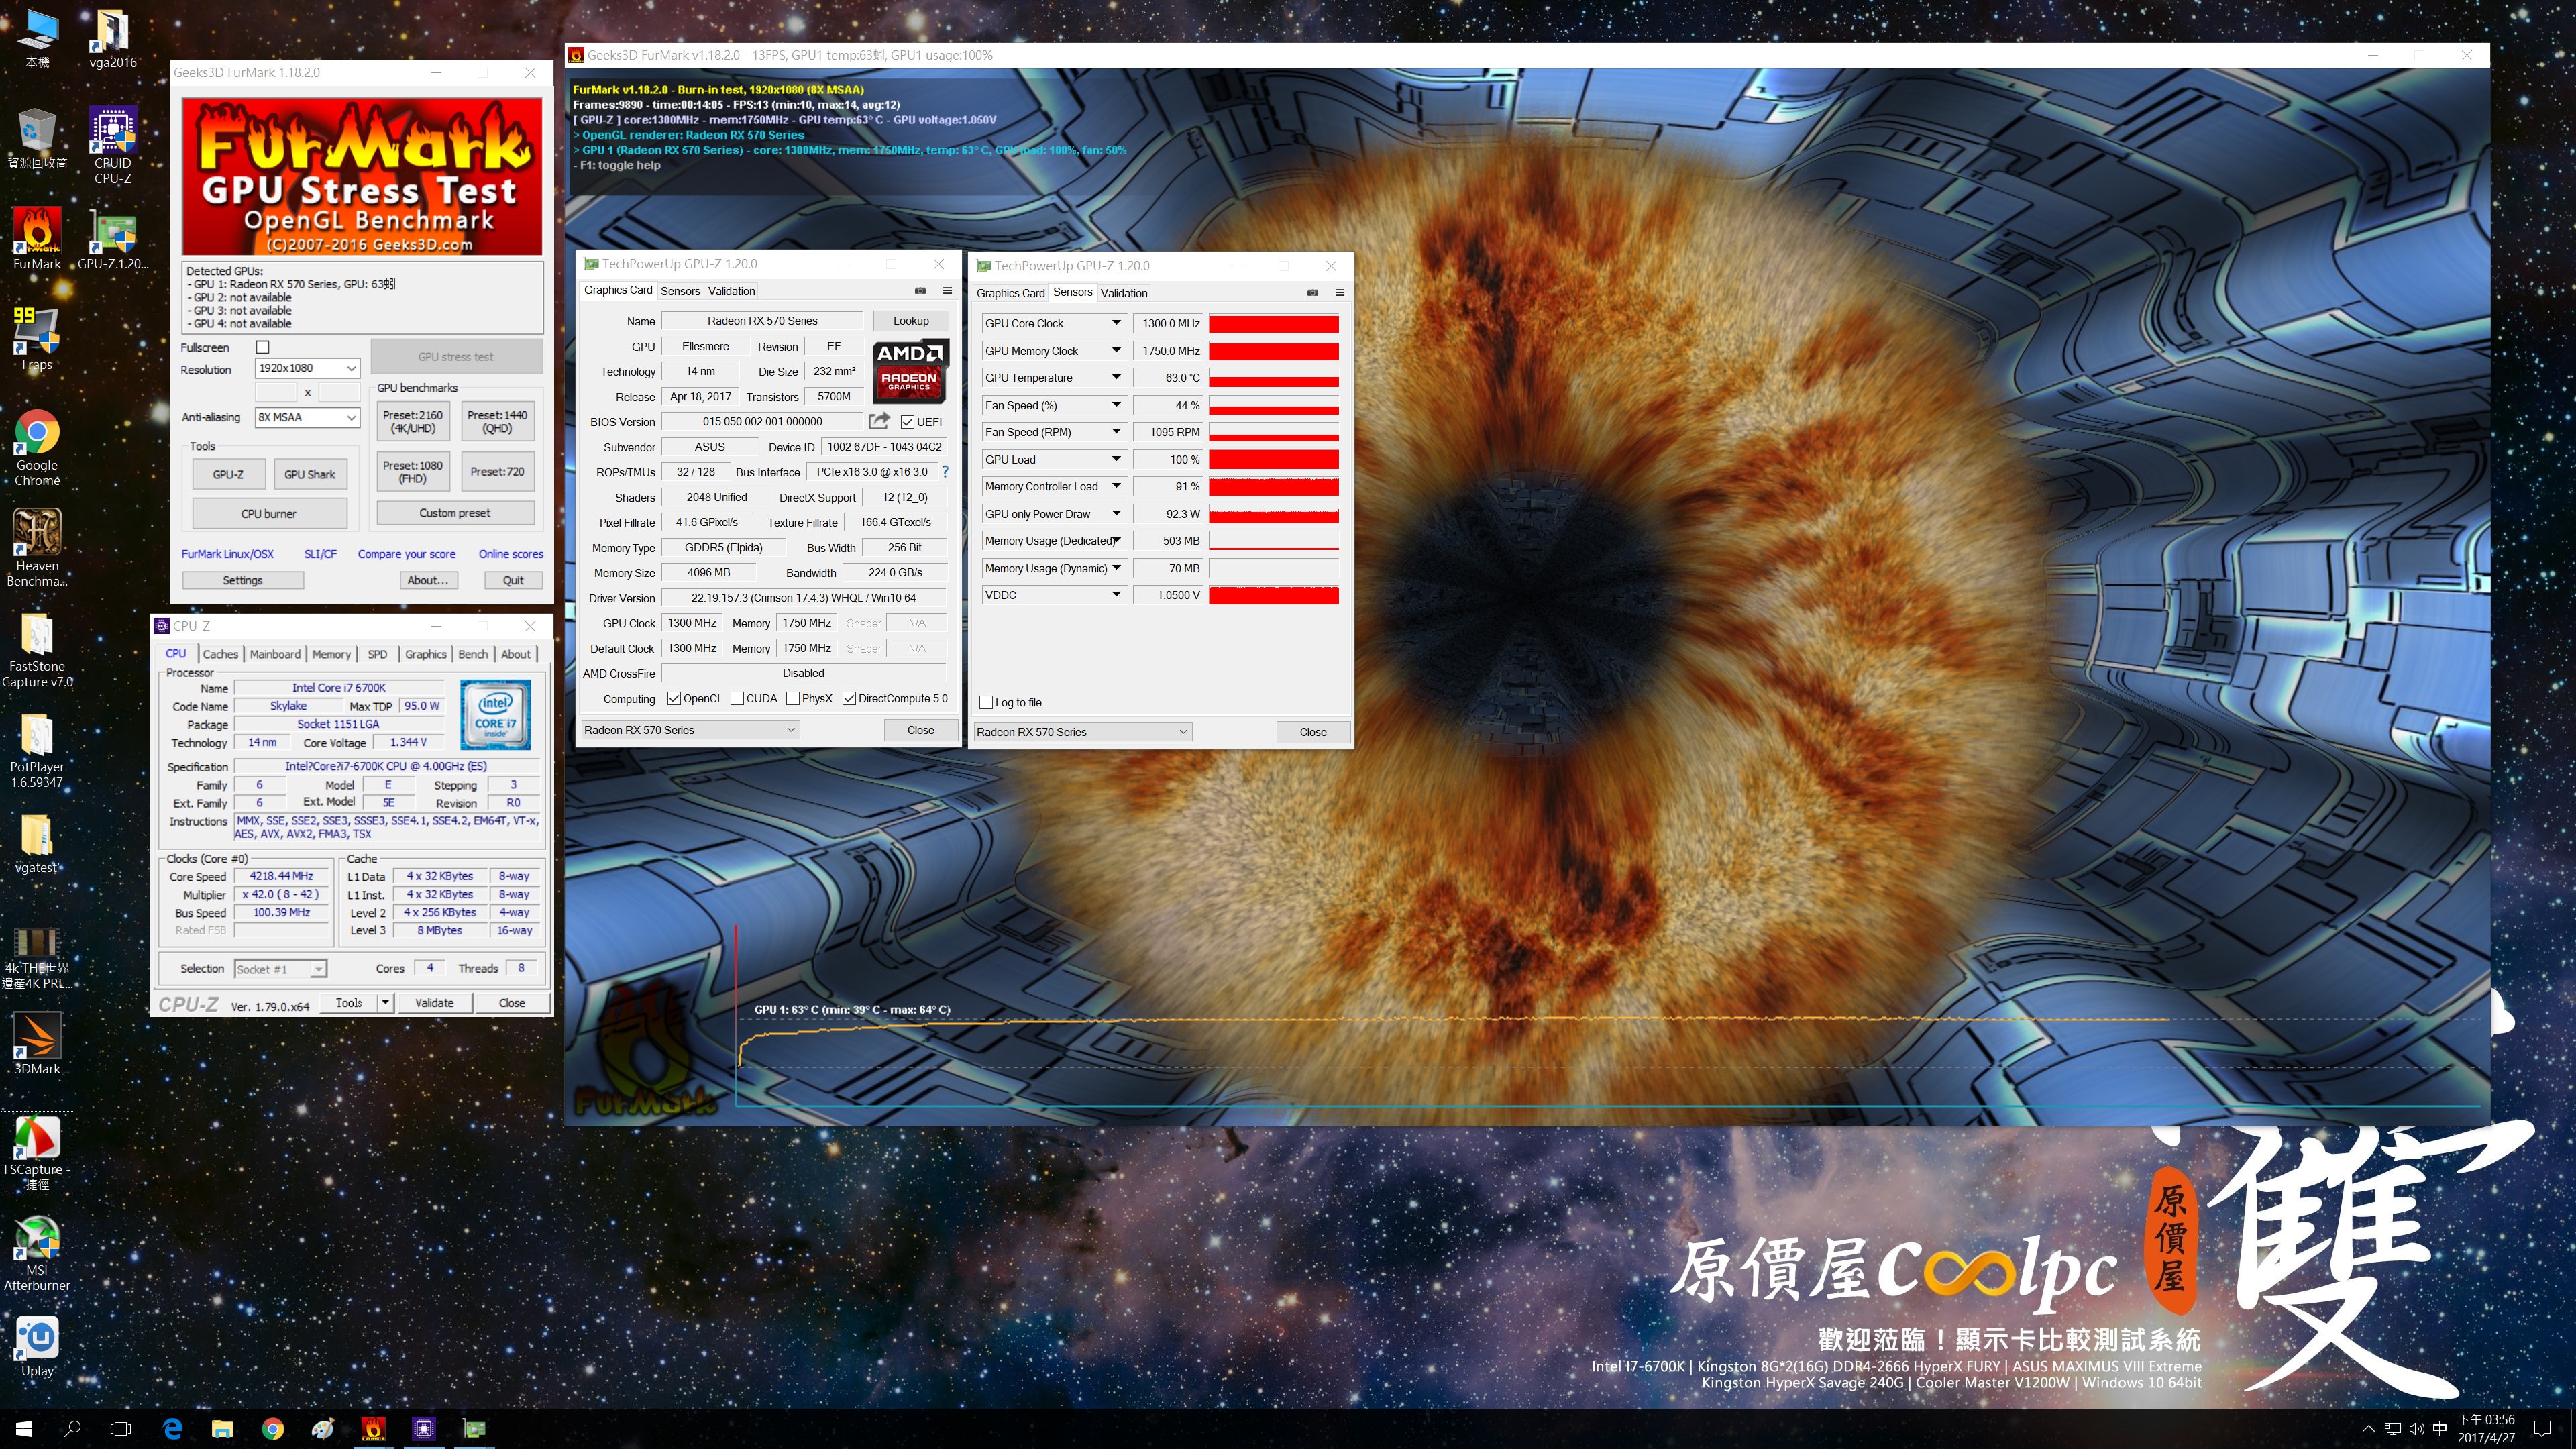Toggle the DirectCompute 5.0 checkbox
The width and height of the screenshot is (2576, 1449).
849,699
